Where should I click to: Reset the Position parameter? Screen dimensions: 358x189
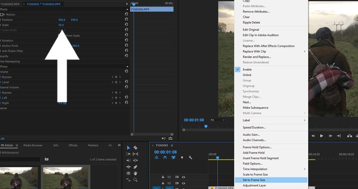pos(126,20)
